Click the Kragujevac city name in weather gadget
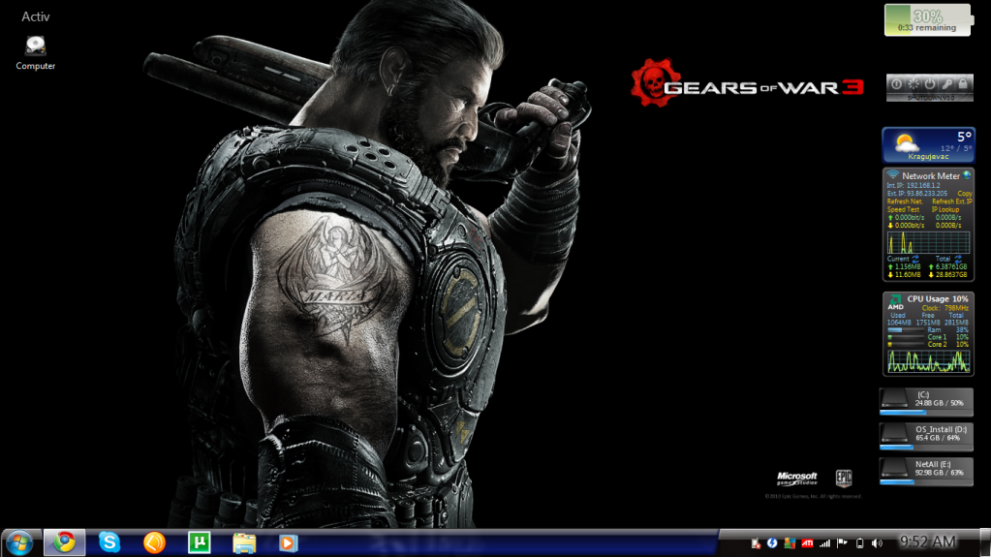The width and height of the screenshot is (991, 557). click(928, 157)
